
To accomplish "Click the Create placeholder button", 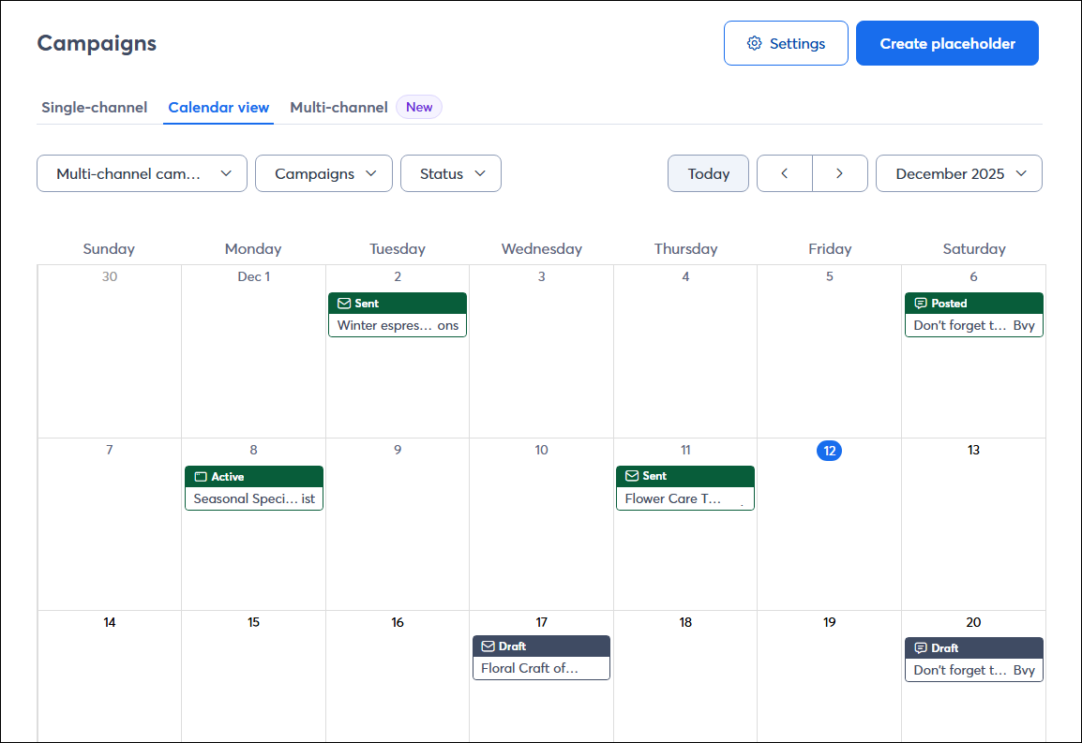I will coord(947,42).
